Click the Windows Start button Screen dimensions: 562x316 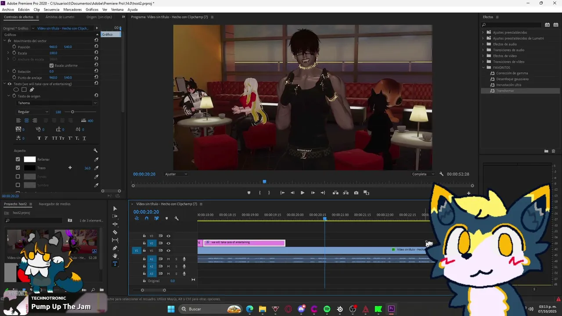point(171,309)
